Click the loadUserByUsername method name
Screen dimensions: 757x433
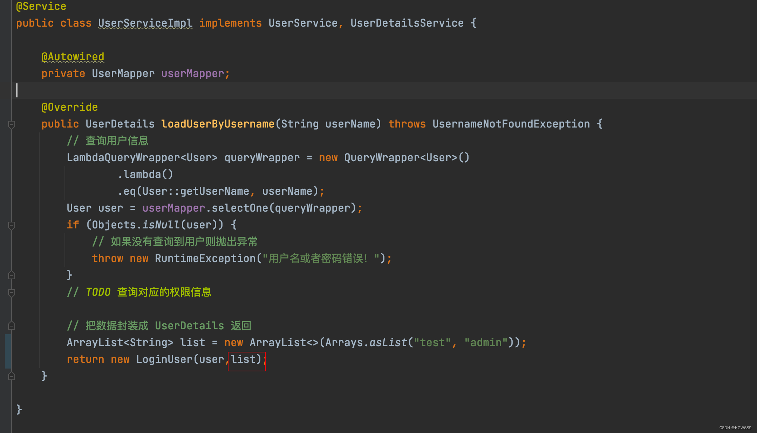point(218,124)
